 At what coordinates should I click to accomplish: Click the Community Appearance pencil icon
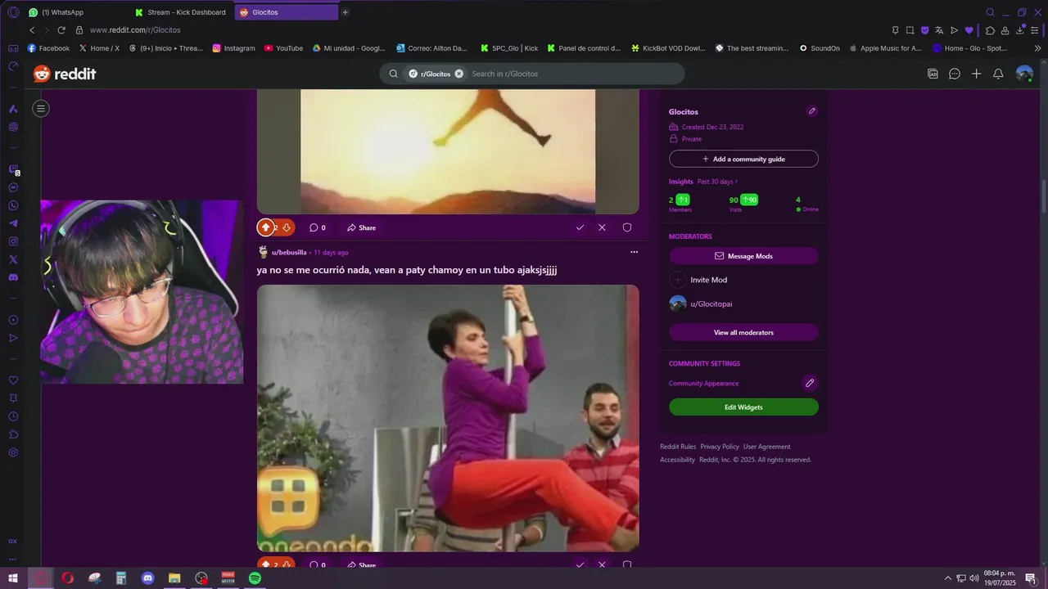810,383
